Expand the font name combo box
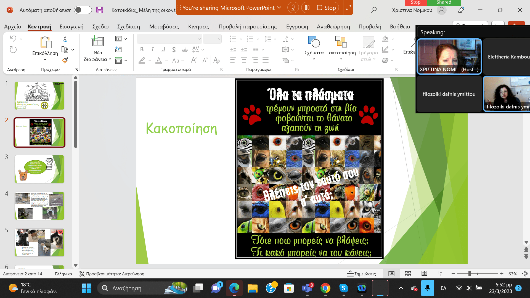Viewport: 530px width, 298px height. [x=200, y=39]
